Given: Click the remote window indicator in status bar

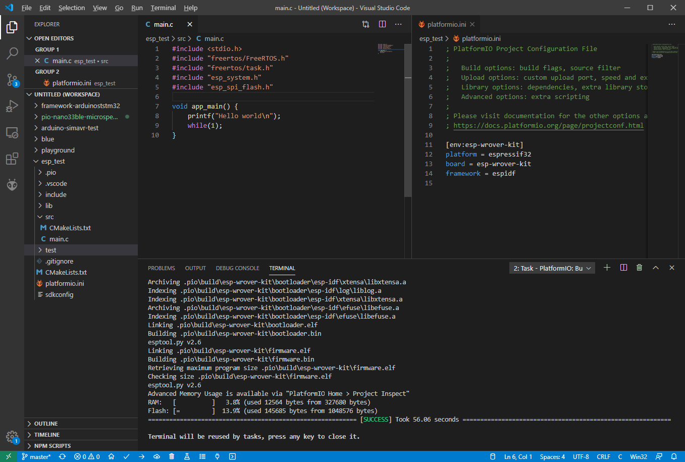Looking at the screenshot, I should tap(9, 456).
